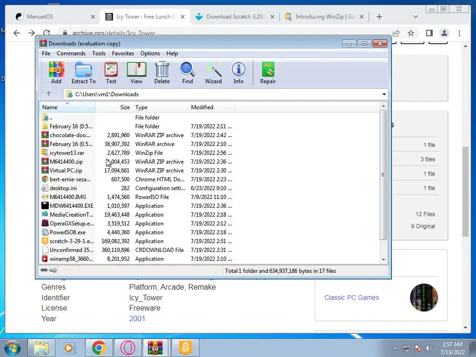This screenshot has height=357, width=476.
Task: Click the Classic PC Games collection thumbnail
Action: tap(424, 297)
